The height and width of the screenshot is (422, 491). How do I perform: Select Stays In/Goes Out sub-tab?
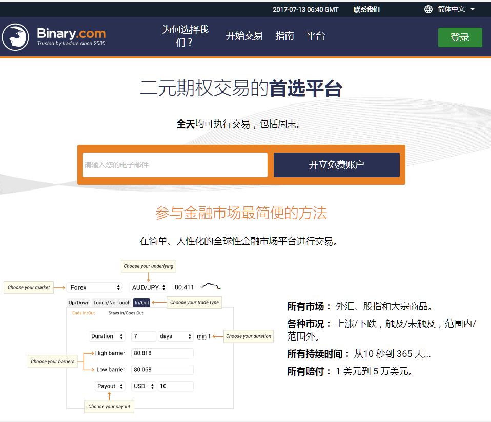point(126,313)
